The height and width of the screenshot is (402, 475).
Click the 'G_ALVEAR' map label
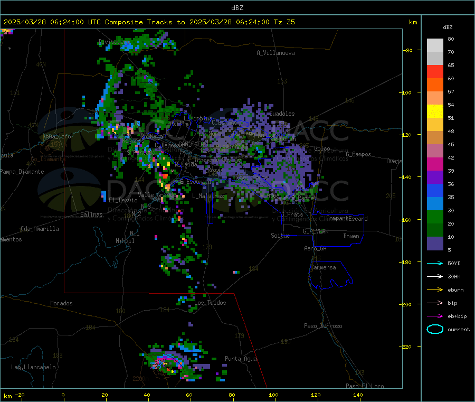[x=316, y=231]
